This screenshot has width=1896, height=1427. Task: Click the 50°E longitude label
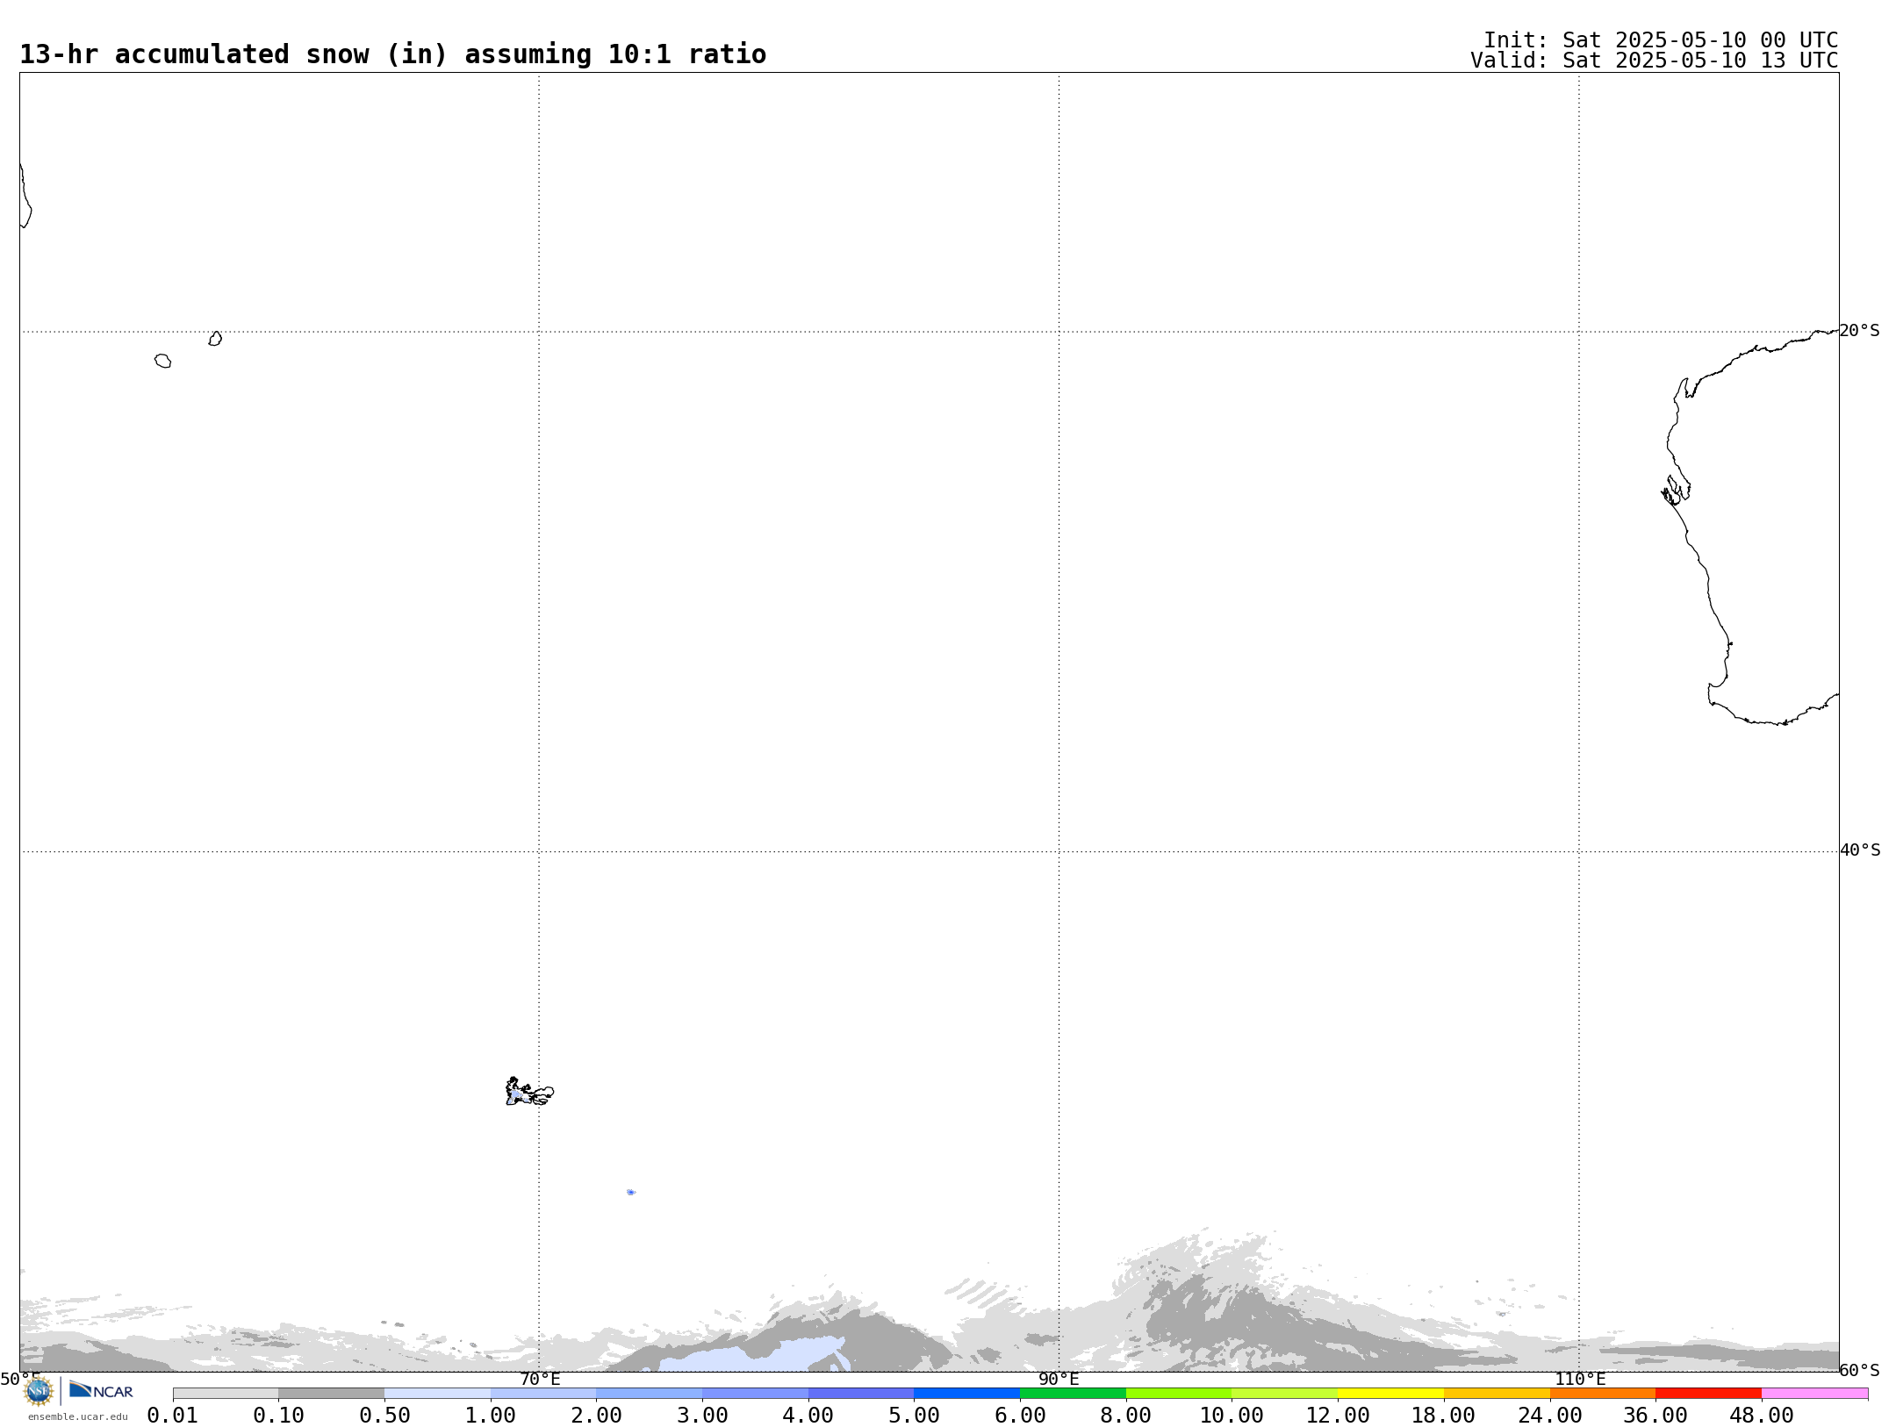point(20,1380)
